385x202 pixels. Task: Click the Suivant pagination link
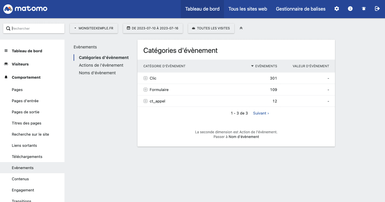click(x=261, y=113)
